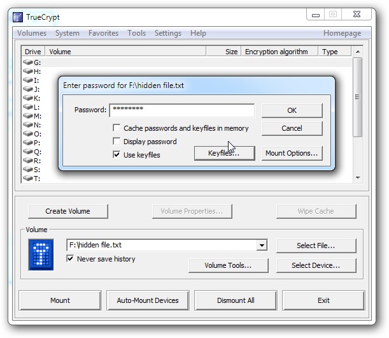389x338 pixels.
Task: Sort by the Volume column header
Action: 125,52
